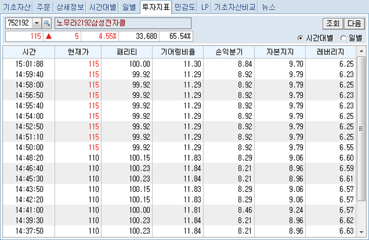Click the 레버리지 column header
This screenshot has width=369, height=240.
click(x=330, y=52)
